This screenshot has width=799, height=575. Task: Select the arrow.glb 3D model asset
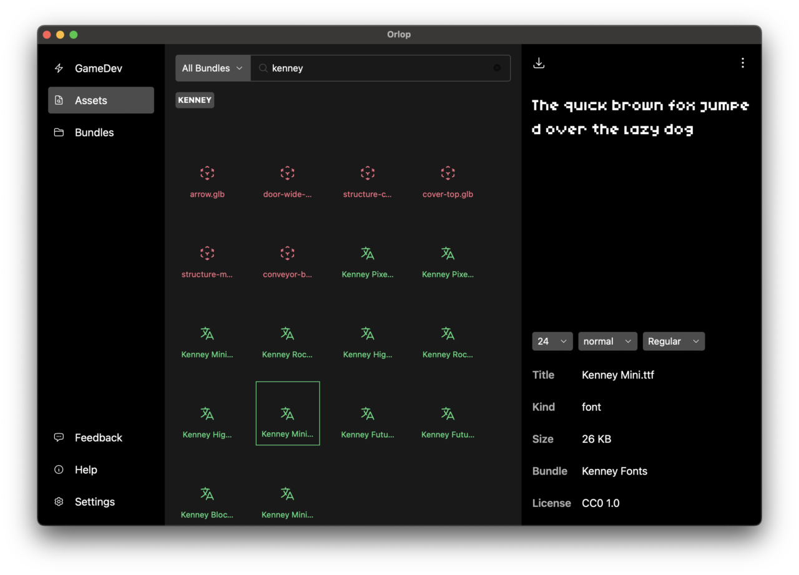tap(207, 181)
